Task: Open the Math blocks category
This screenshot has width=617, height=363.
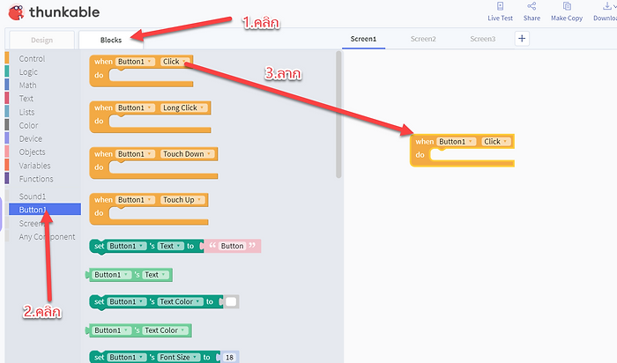Action: (x=27, y=85)
